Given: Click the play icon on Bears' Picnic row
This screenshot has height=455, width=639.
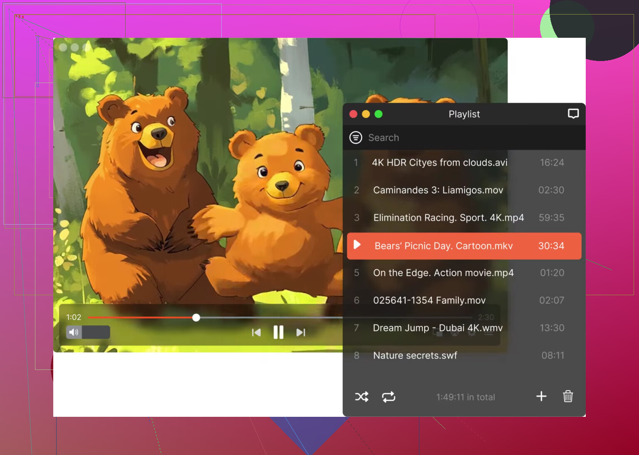Looking at the screenshot, I should click(x=357, y=245).
